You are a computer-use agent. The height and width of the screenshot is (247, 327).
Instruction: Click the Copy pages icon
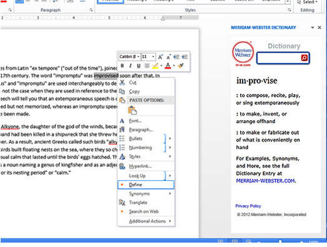122,91
